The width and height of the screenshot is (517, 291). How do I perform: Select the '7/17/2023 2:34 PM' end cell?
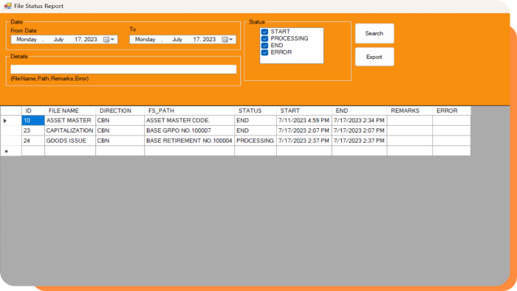360,120
